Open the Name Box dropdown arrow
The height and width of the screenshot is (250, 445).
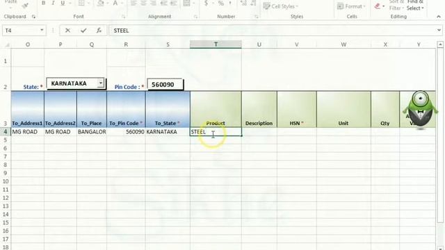[x=42, y=30]
